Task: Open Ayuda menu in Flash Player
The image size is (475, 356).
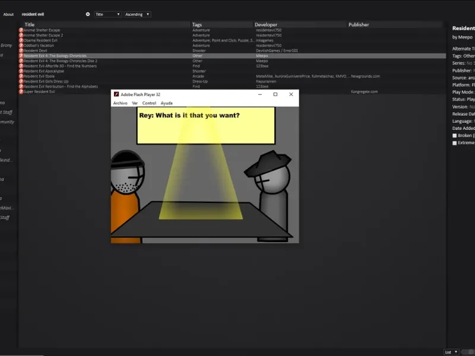Action: pyautogui.click(x=167, y=103)
